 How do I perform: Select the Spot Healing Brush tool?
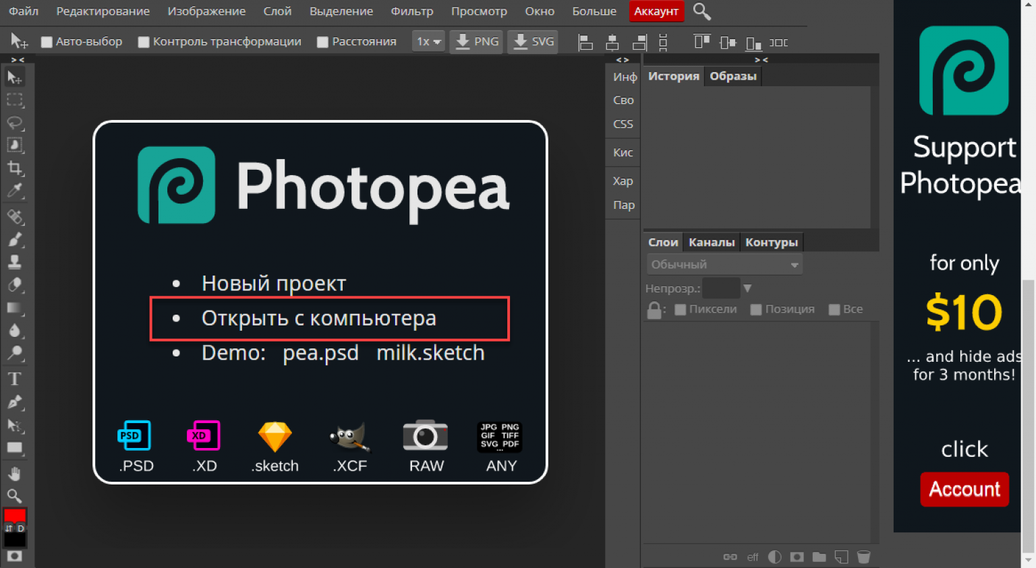pos(14,216)
